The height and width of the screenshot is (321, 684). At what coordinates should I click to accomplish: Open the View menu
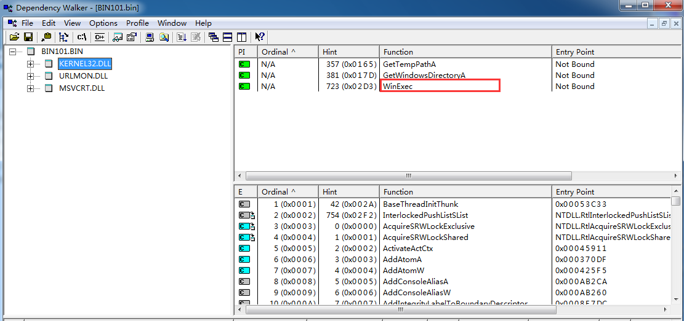(x=73, y=23)
